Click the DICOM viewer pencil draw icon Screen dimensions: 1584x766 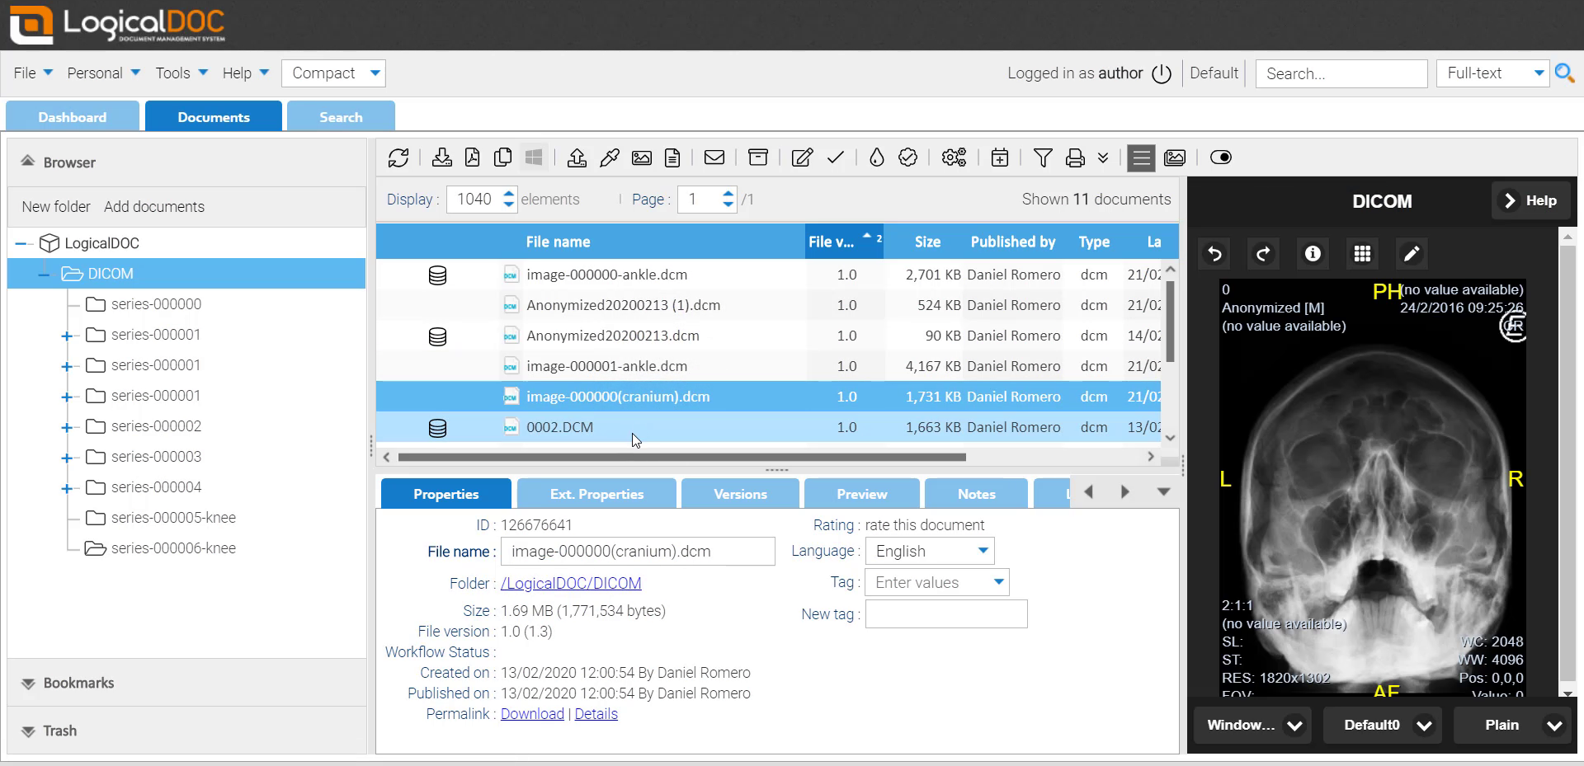click(1412, 254)
